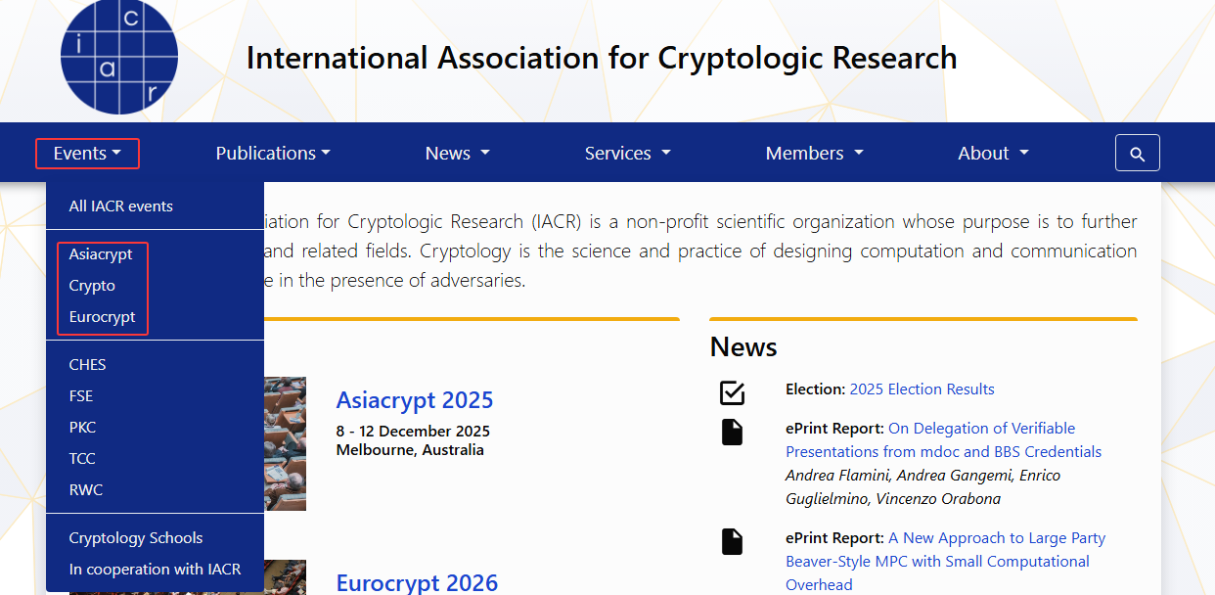Open In cooperation with IACR entry
The height and width of the screenshot is (595, 1215).
tap(155, 569)
